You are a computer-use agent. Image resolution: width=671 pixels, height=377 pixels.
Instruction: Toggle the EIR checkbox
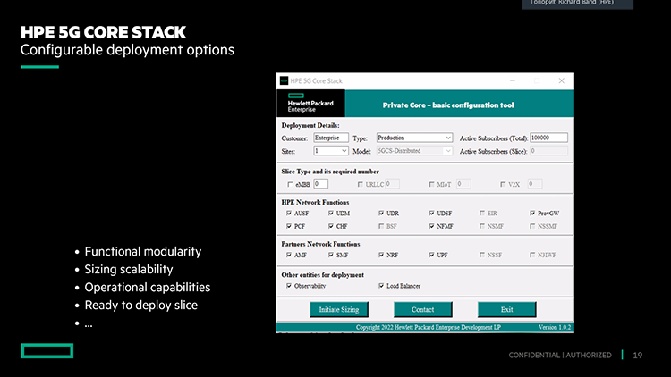pyautogui.click(x=482, y=213)
